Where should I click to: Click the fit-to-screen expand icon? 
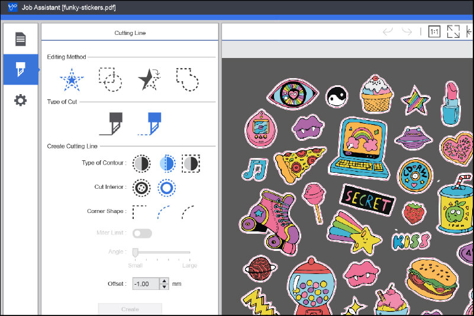tap(453, 32)
